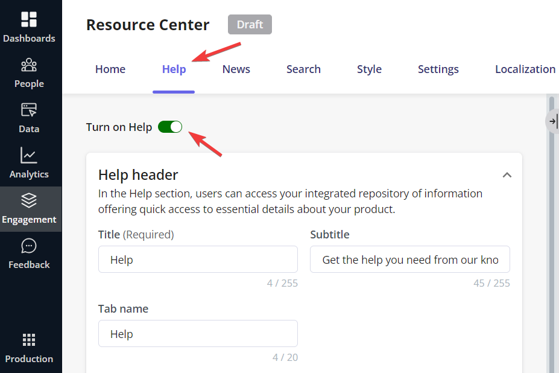Open the Feedback chat bubble icon
559x373 pixels.
[29, 246]
